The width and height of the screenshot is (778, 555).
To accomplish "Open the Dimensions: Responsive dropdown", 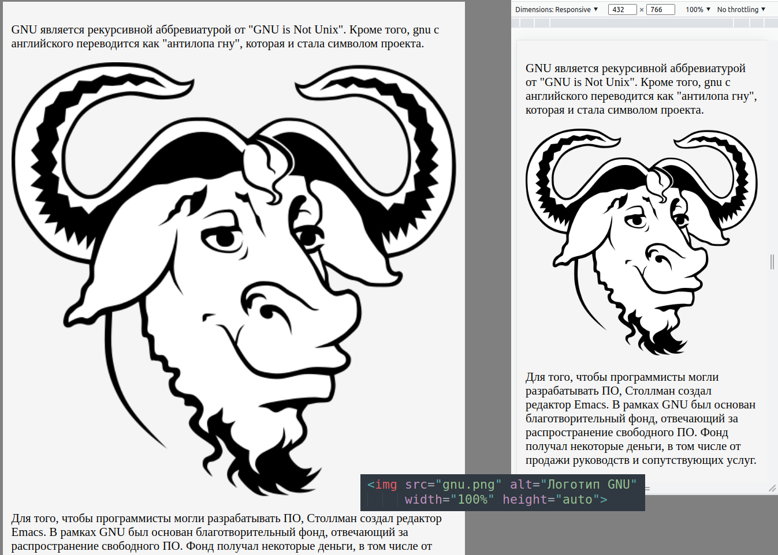I will click(556, 10).
